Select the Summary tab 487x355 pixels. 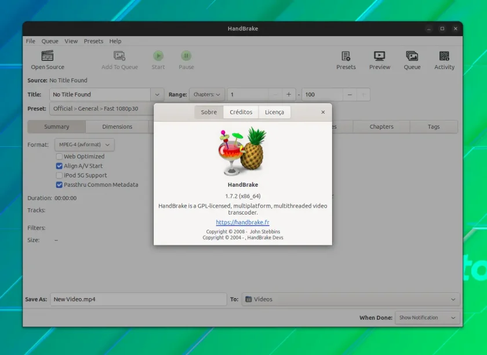tap(57, 126)
